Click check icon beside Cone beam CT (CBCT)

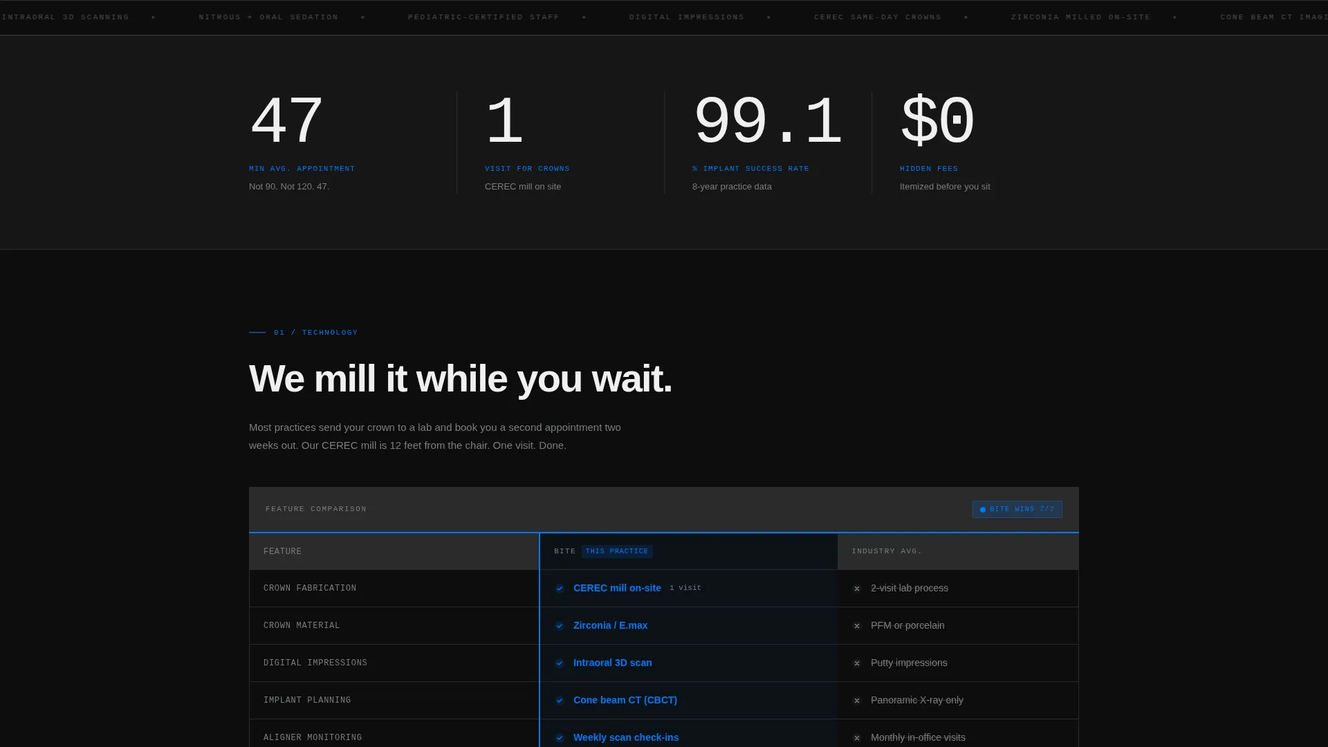tap(560, 701)
